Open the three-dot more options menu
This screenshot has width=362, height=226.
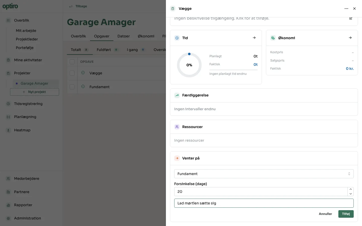tap(346, 9)
